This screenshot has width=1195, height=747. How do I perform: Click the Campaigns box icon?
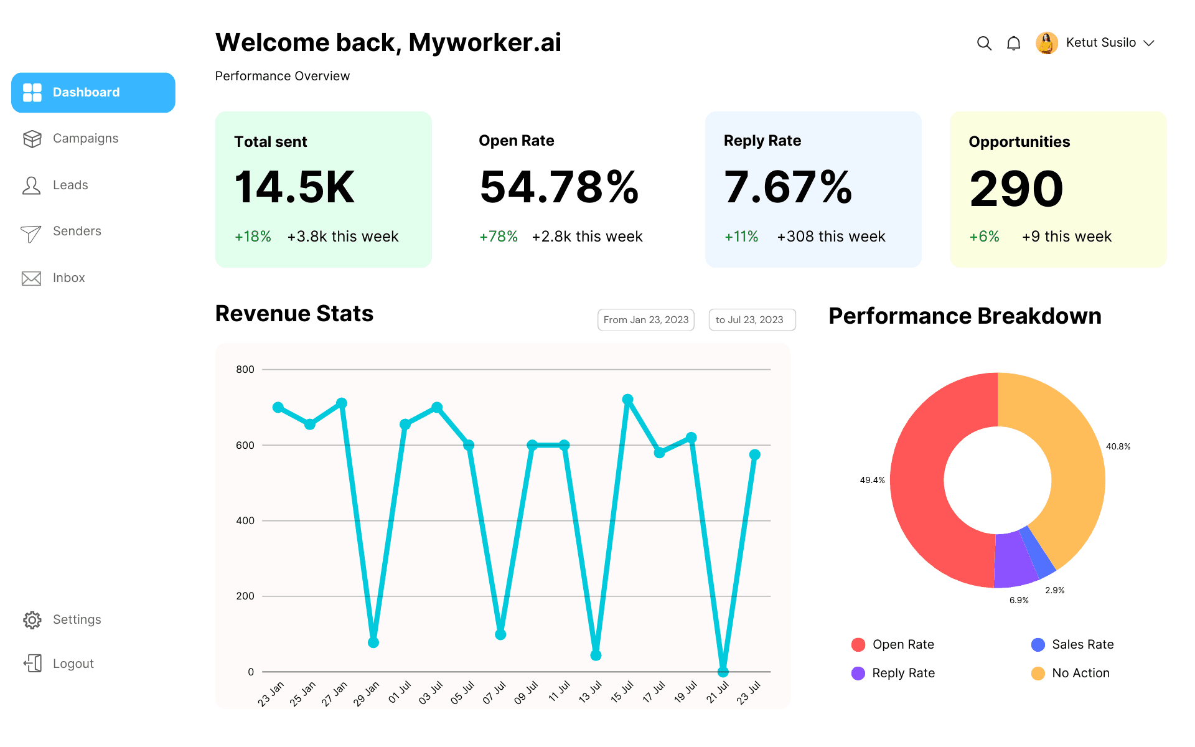point(32,139)
